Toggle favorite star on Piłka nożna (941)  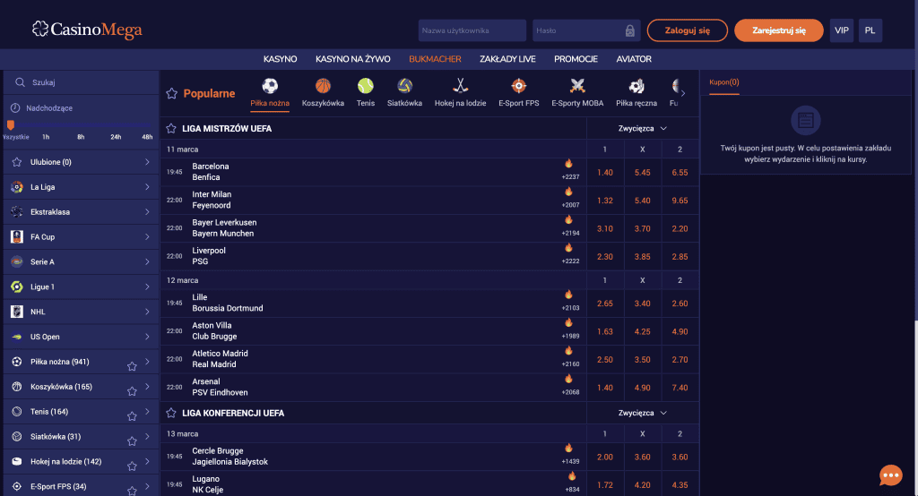132,366
